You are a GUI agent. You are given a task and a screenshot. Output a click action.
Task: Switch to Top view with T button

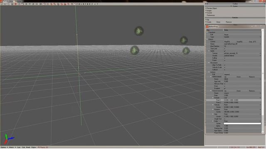[x=85, y=4]
